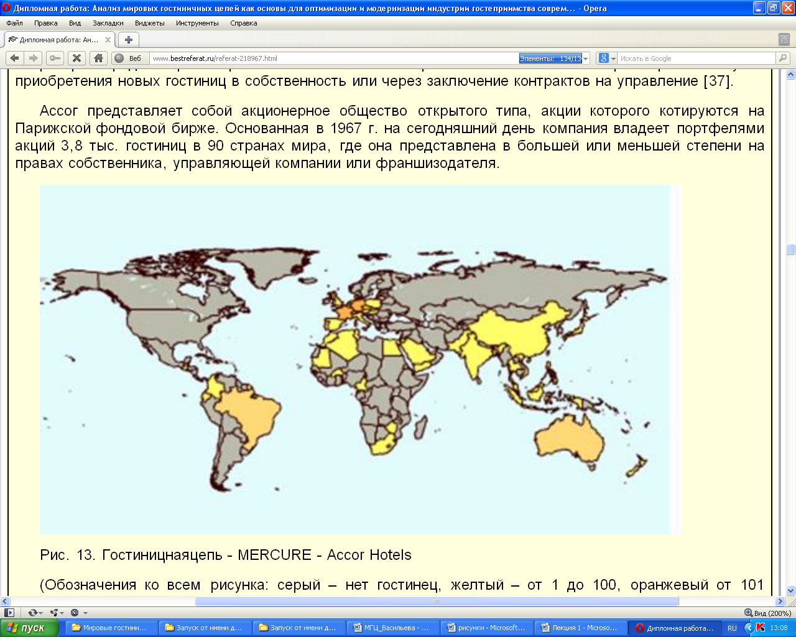The width and height of the screenshot is (796, 637).
Task: Click the vertical scrollbar thumb
Action: point(791,249)
